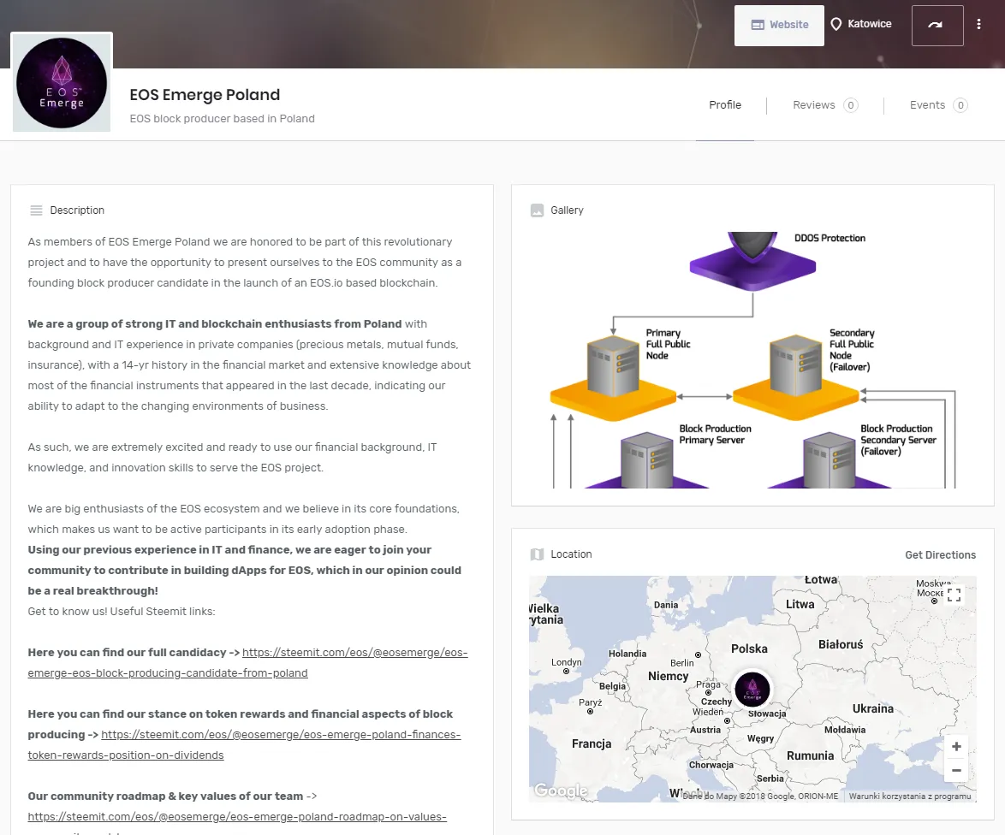The image size is (1005, 835).
Task: Open the full candidacy Steemit link
Action: point(247,663)
